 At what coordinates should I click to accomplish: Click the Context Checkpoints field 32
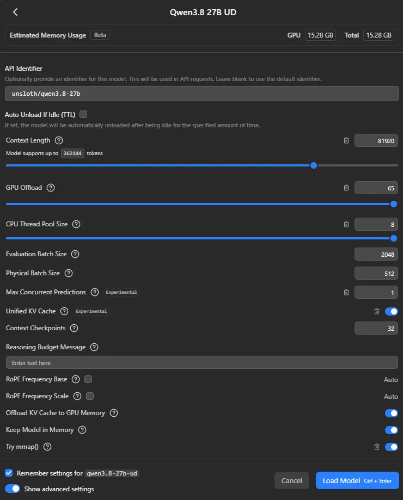(376, 329)
